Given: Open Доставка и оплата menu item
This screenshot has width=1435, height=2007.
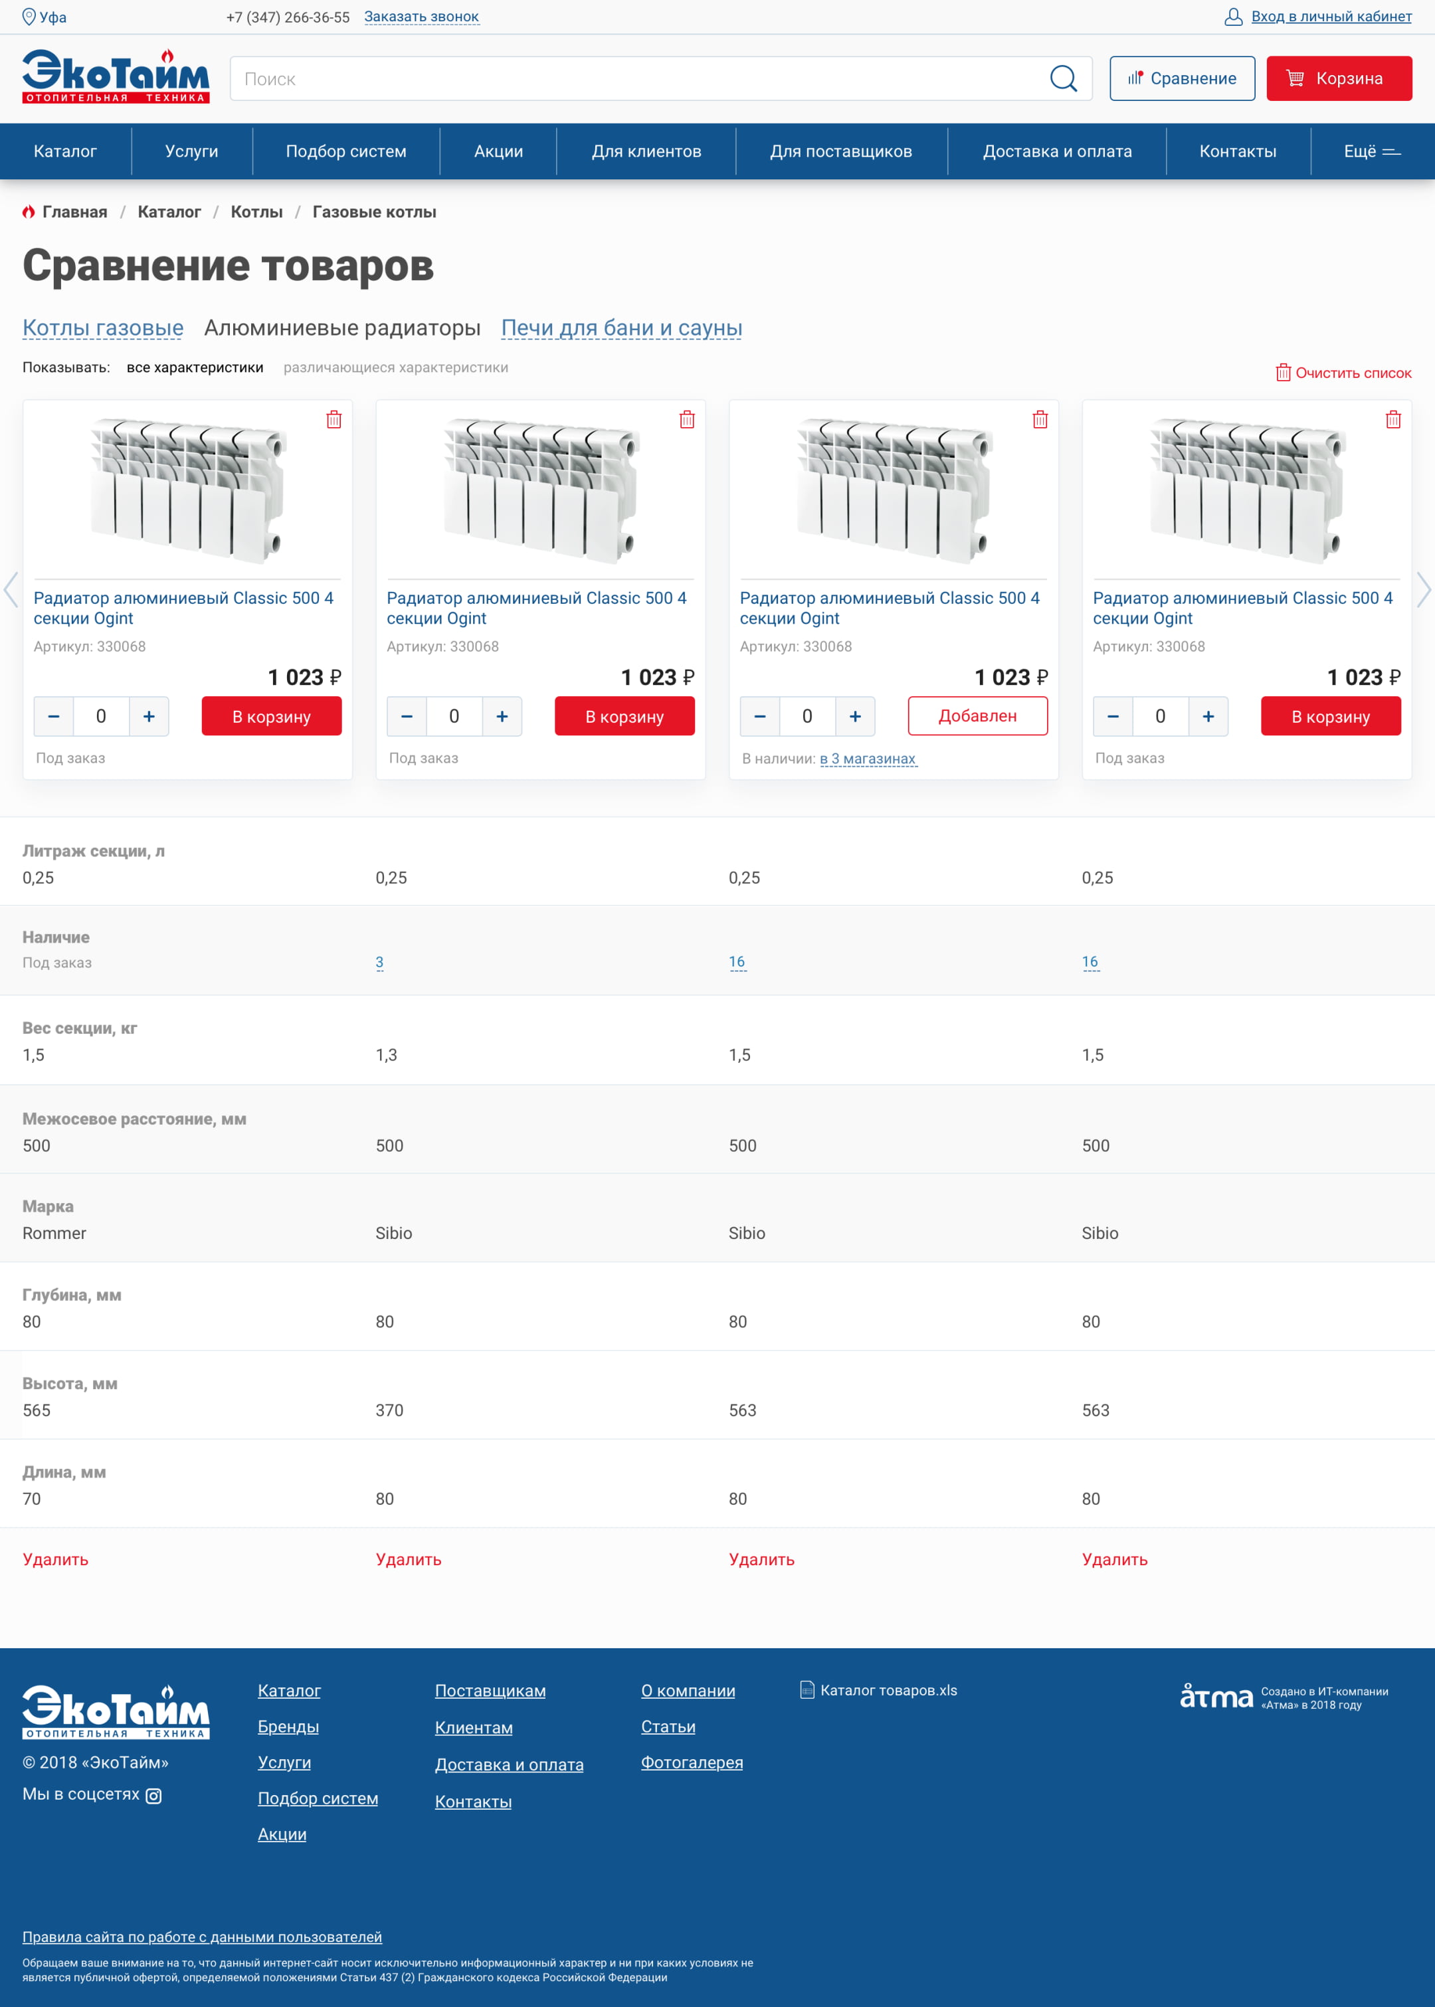Looking at the screenshot, I should click(x=1056, y=151).
